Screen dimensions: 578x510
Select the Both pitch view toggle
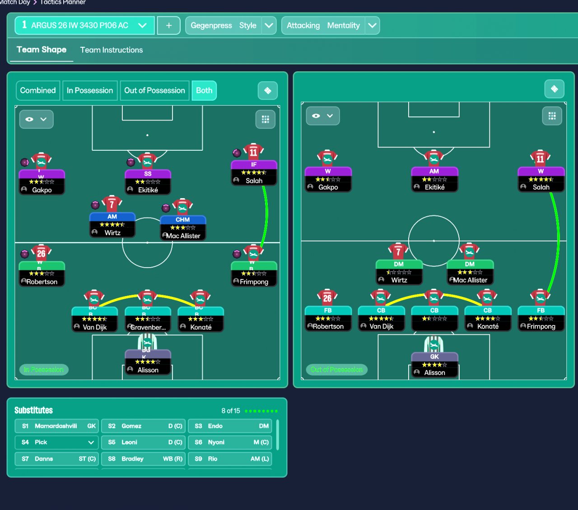coord(204,90)
